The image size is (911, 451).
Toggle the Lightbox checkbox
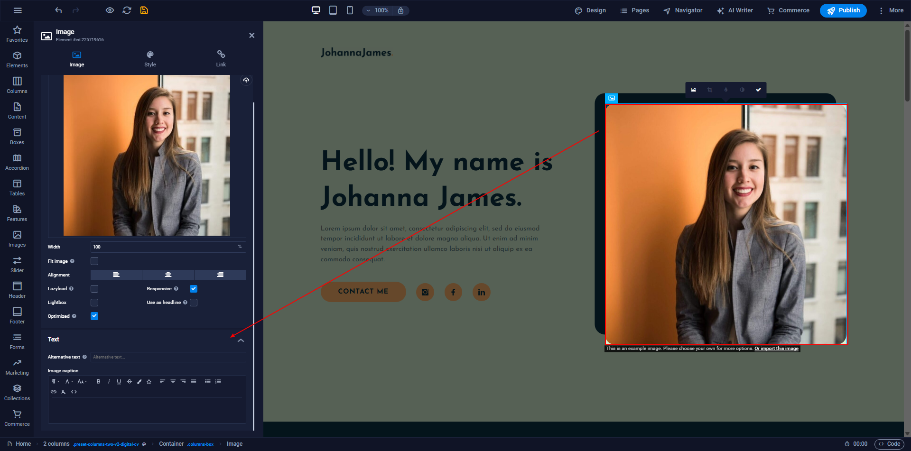94,303
